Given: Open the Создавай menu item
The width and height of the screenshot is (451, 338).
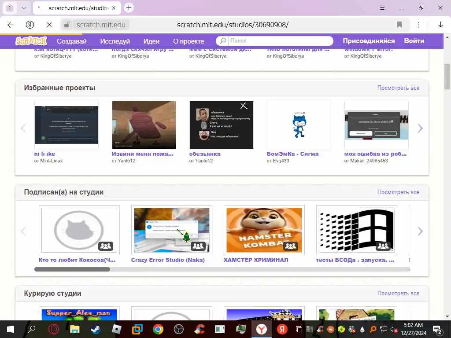Looking at the screenshot, I should (x=72, y=41).
